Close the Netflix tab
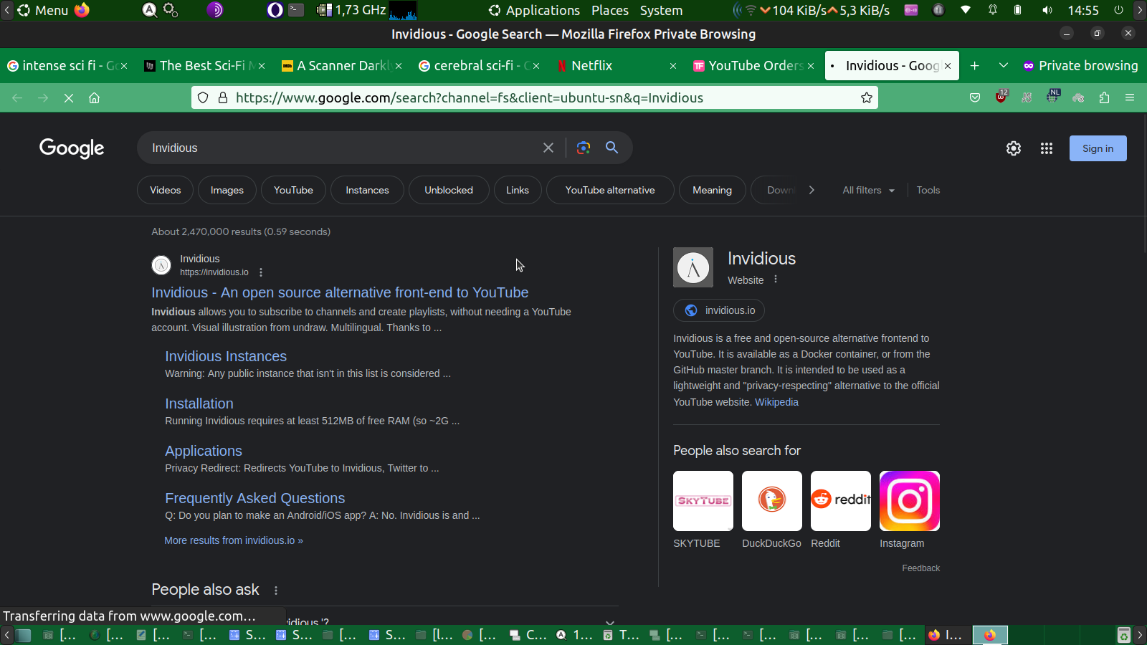 click(x=673, y=66)
